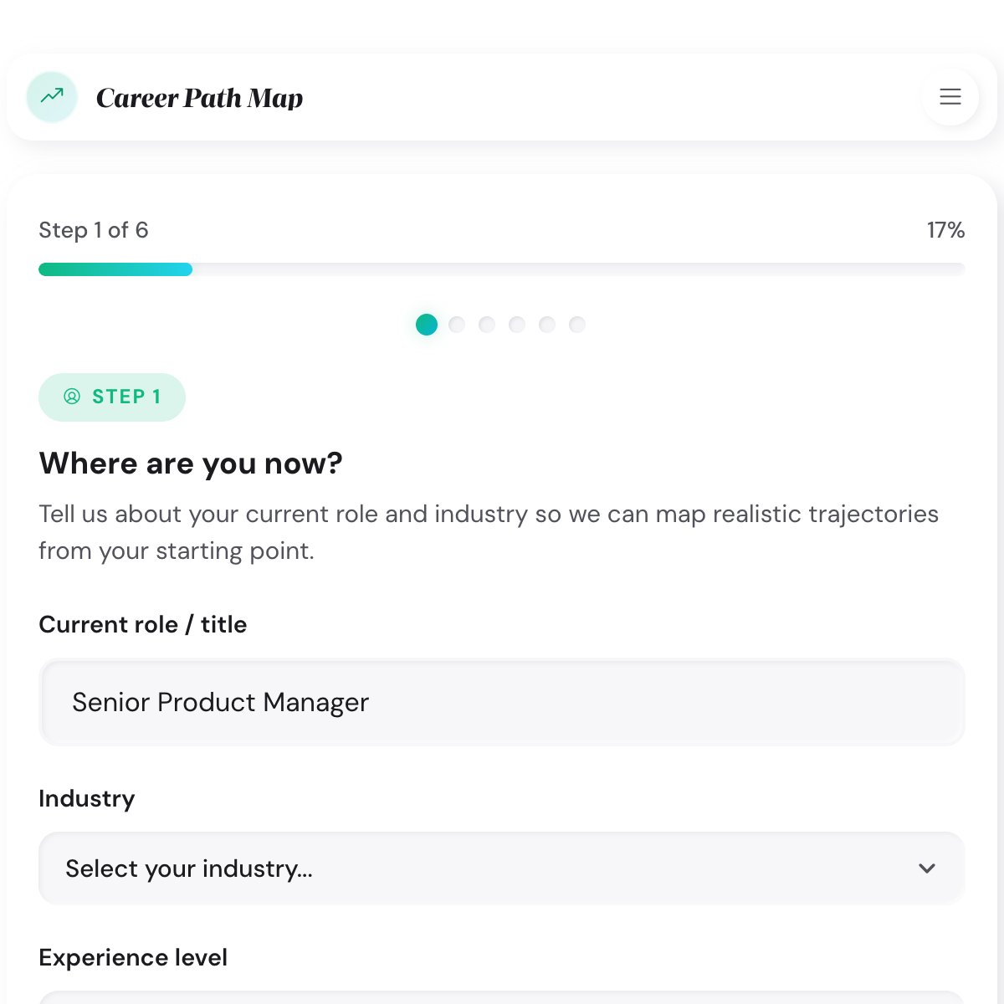
Task: Jump to the last step dot
Action: point(577,325)
